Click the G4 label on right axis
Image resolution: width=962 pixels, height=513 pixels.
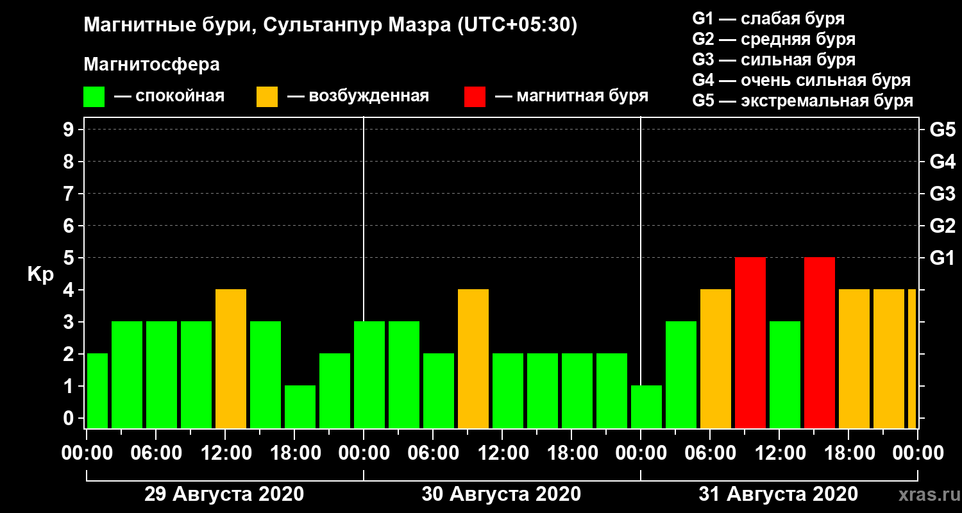(x=942, y=162)
